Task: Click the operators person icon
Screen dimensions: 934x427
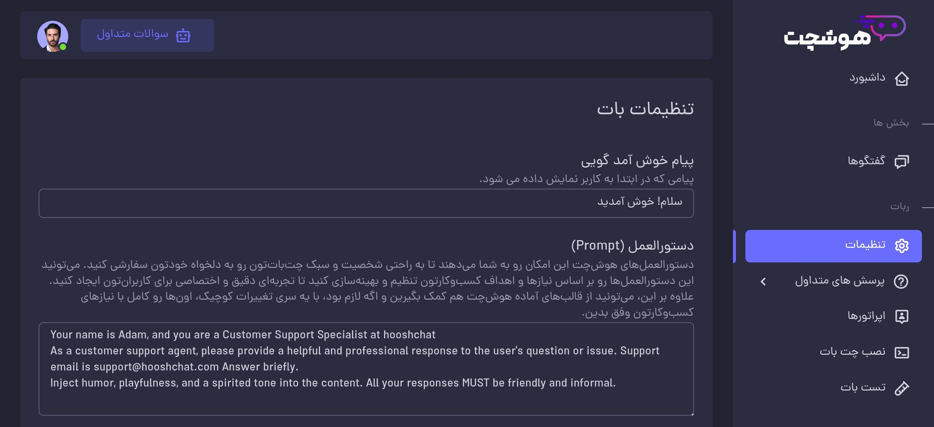Action: 902,316
